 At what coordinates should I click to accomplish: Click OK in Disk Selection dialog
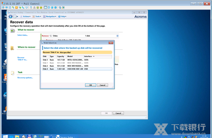coord(90,85)
